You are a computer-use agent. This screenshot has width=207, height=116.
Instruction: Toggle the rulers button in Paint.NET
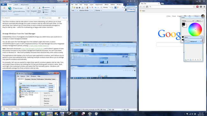click(x=118, y=8)
